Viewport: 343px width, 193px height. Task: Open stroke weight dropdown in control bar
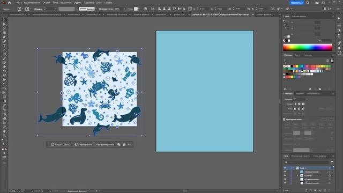coord(56,9)
